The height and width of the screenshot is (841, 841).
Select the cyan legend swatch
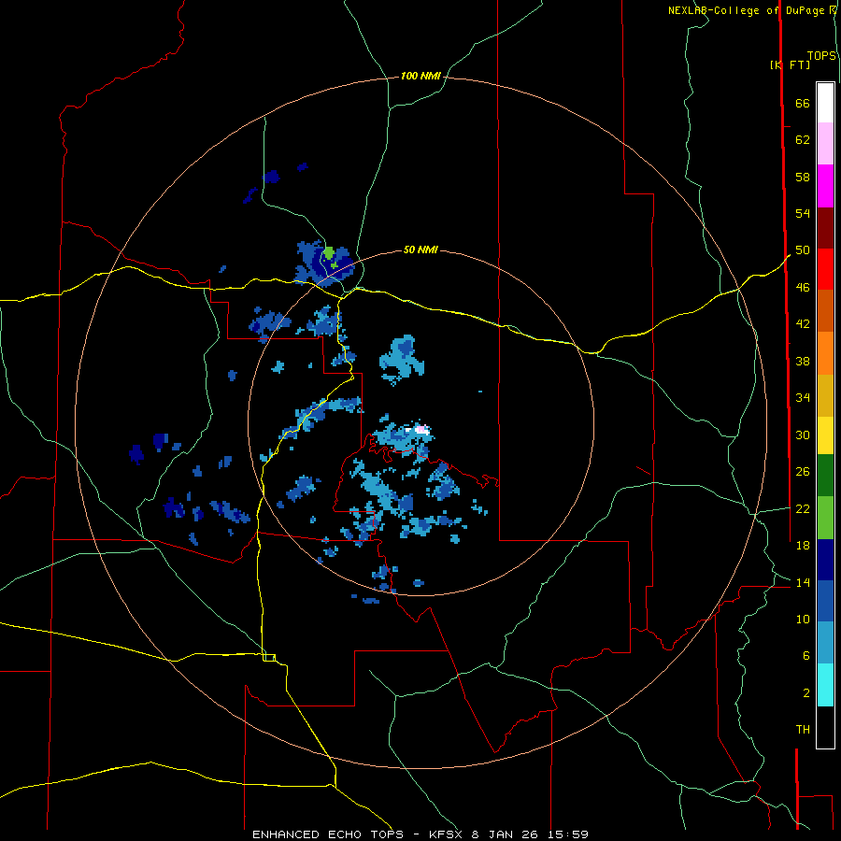(x=825, y=685)
